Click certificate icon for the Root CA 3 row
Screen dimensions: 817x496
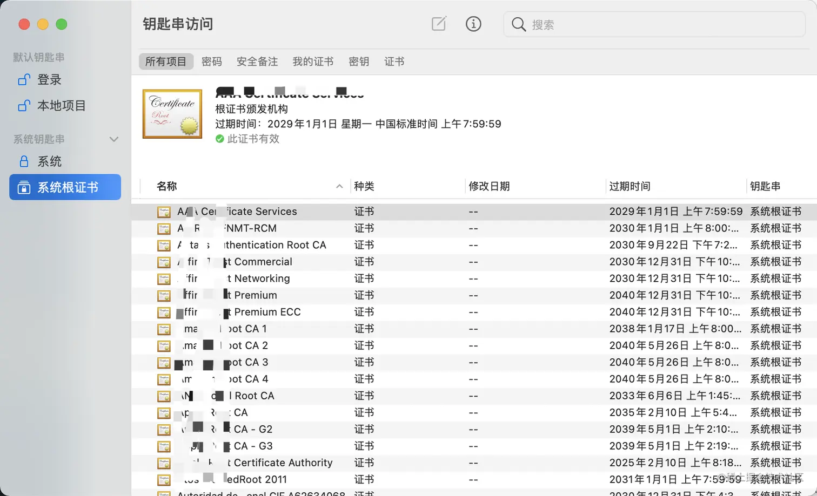[x=164, y=363]
